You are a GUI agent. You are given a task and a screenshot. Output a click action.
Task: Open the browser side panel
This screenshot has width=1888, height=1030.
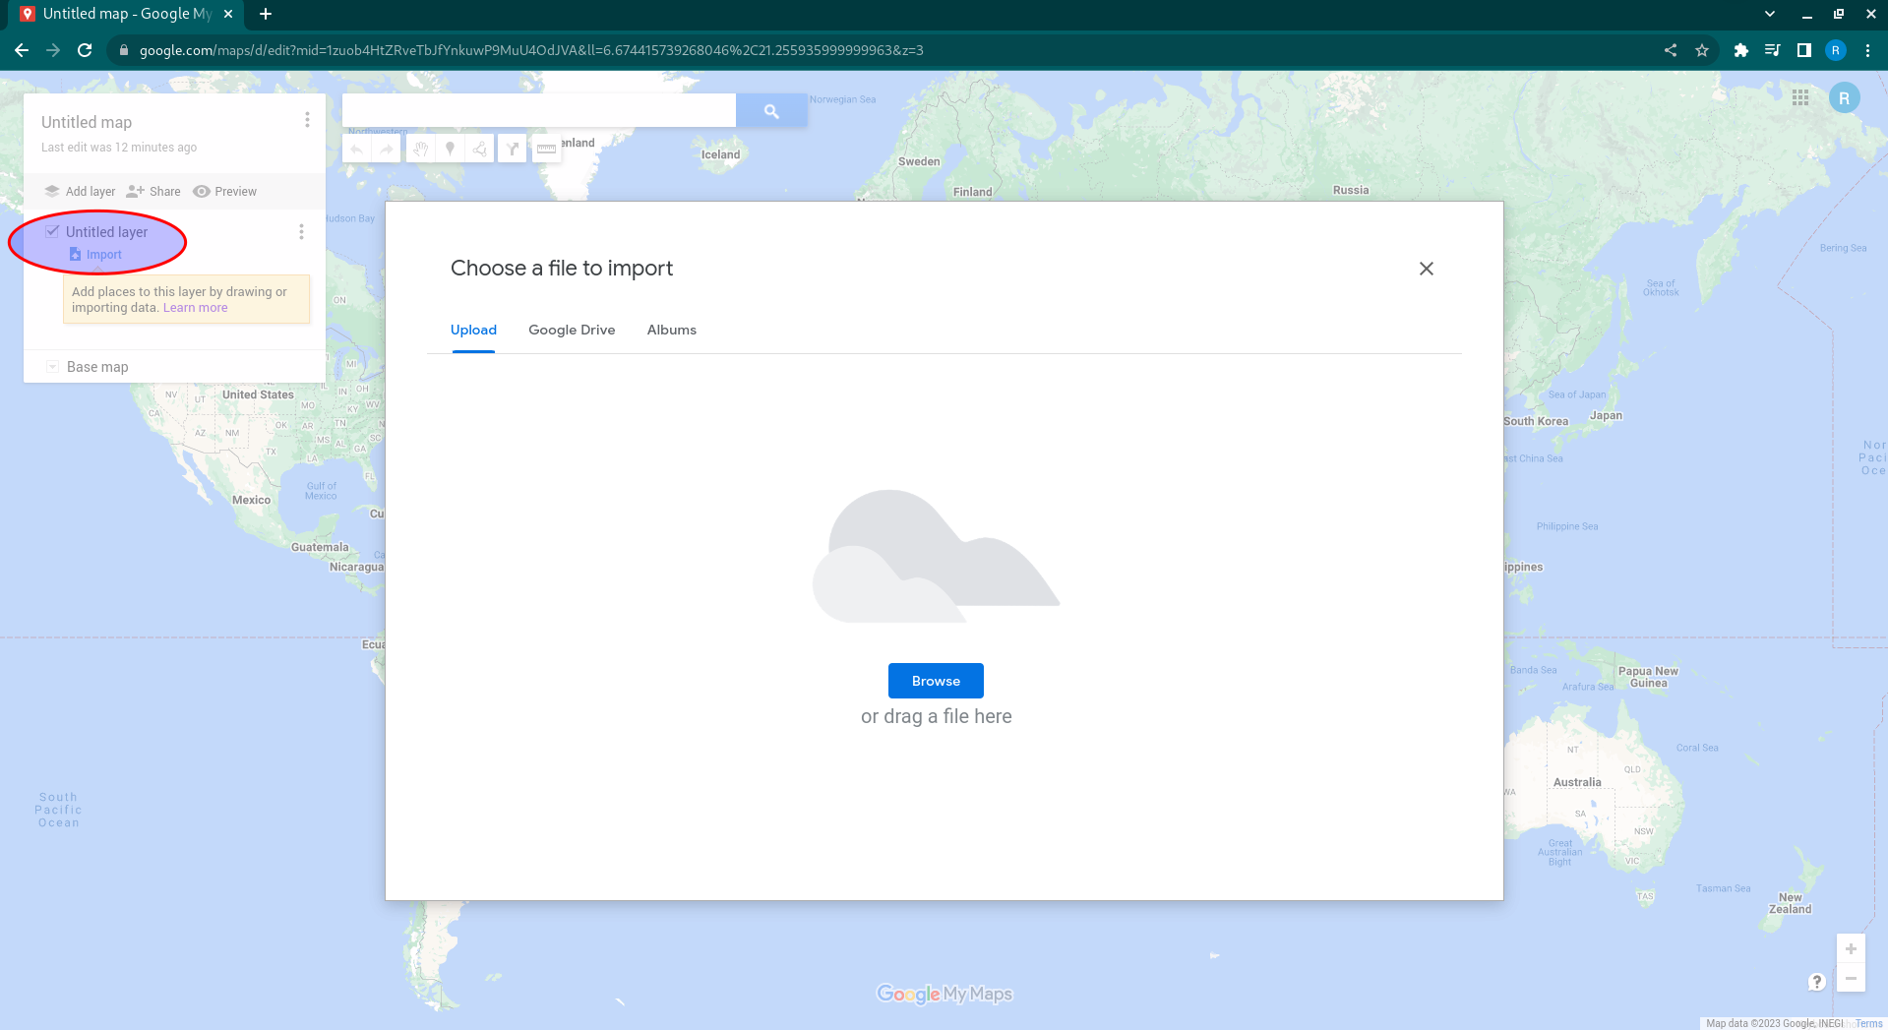tap(1804, 50)
